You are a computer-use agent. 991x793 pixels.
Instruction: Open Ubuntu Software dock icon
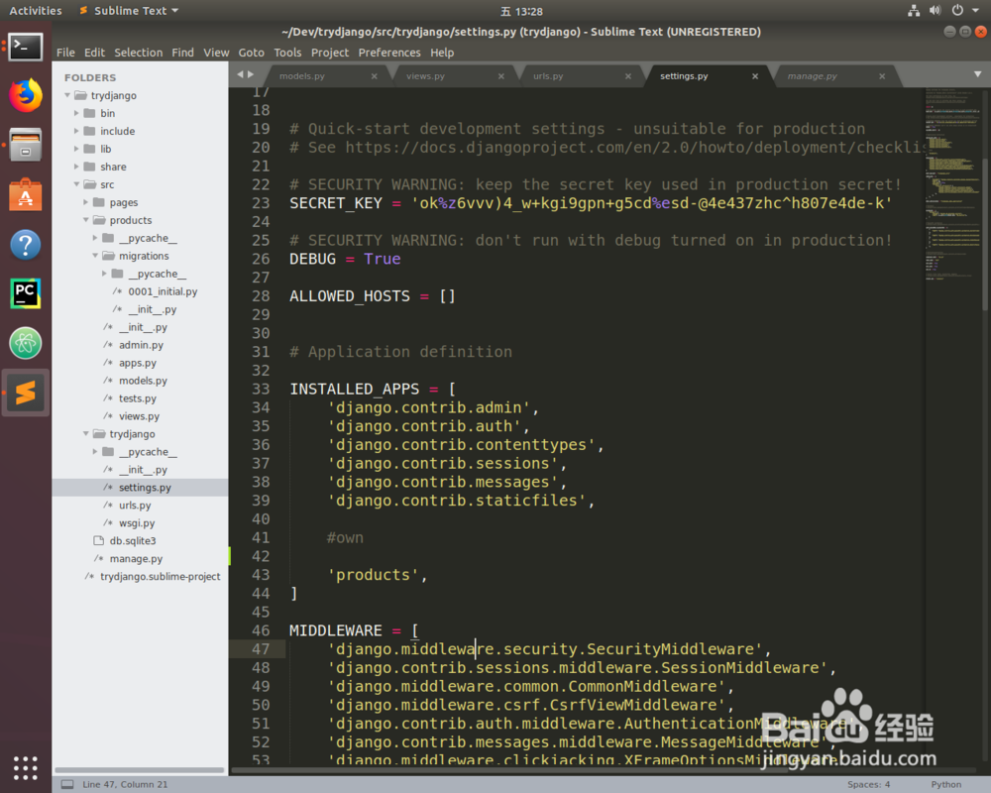[x=26, y=194]
